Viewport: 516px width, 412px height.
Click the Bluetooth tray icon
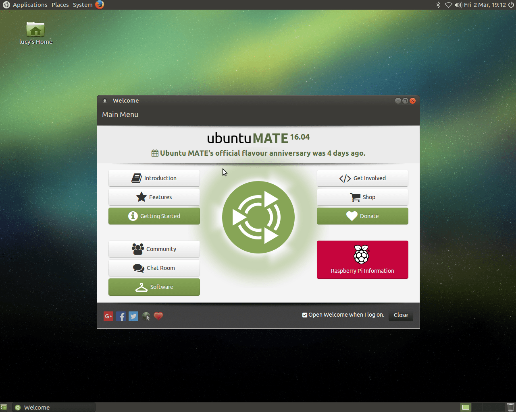438,5
